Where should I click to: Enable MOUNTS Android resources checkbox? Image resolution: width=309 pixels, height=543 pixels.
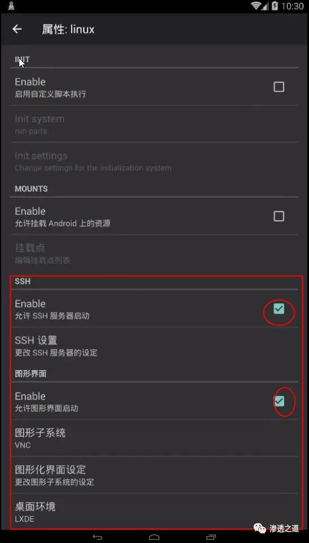pyautogui.click(x=279, y=216)
